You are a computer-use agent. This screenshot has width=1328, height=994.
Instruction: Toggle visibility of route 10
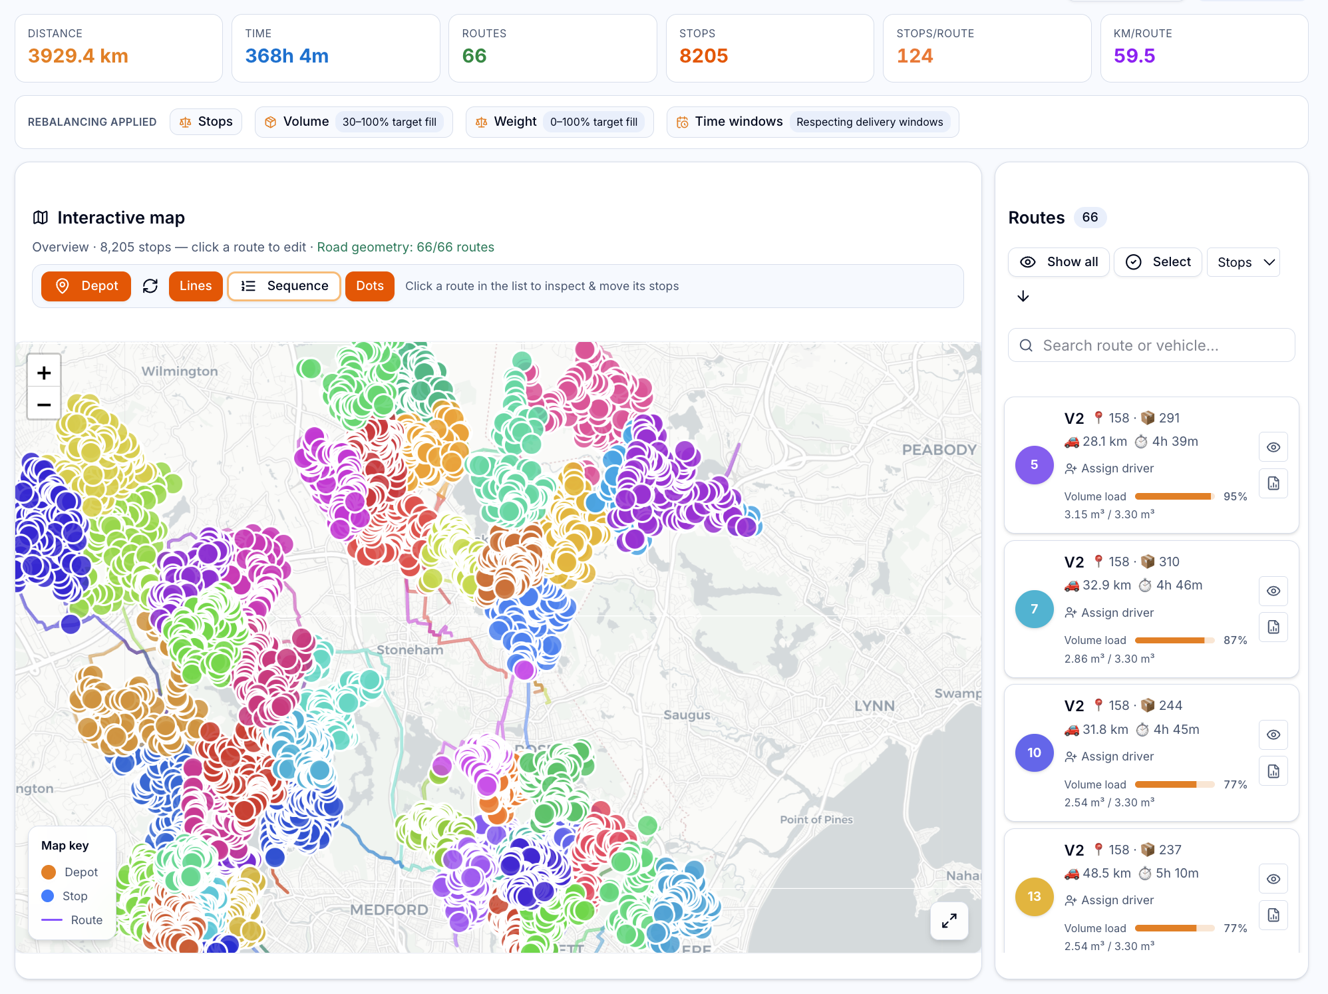pos(1273,735)
